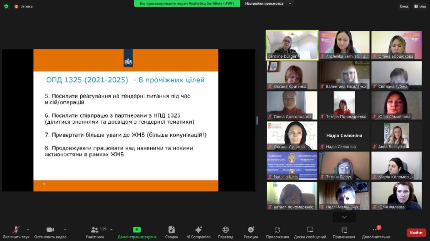Start Демонстрация экрана screen share
Screen dimensions: 430x241
coord(137,232)
